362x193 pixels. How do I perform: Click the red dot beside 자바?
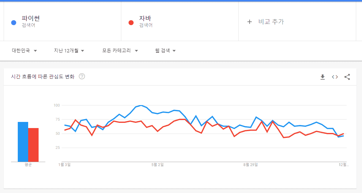(x=131, y=22)
